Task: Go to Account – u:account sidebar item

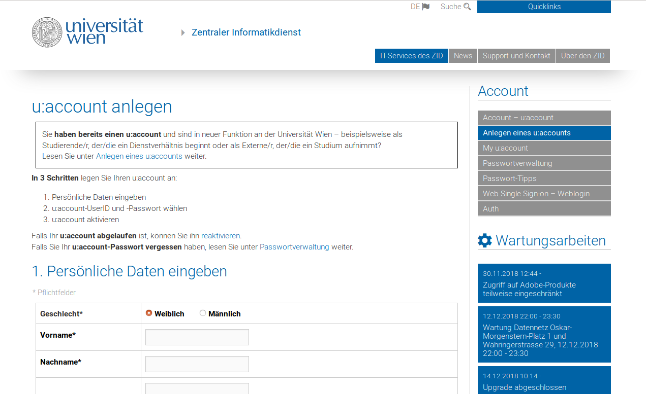Action: (x=544, y=118)
